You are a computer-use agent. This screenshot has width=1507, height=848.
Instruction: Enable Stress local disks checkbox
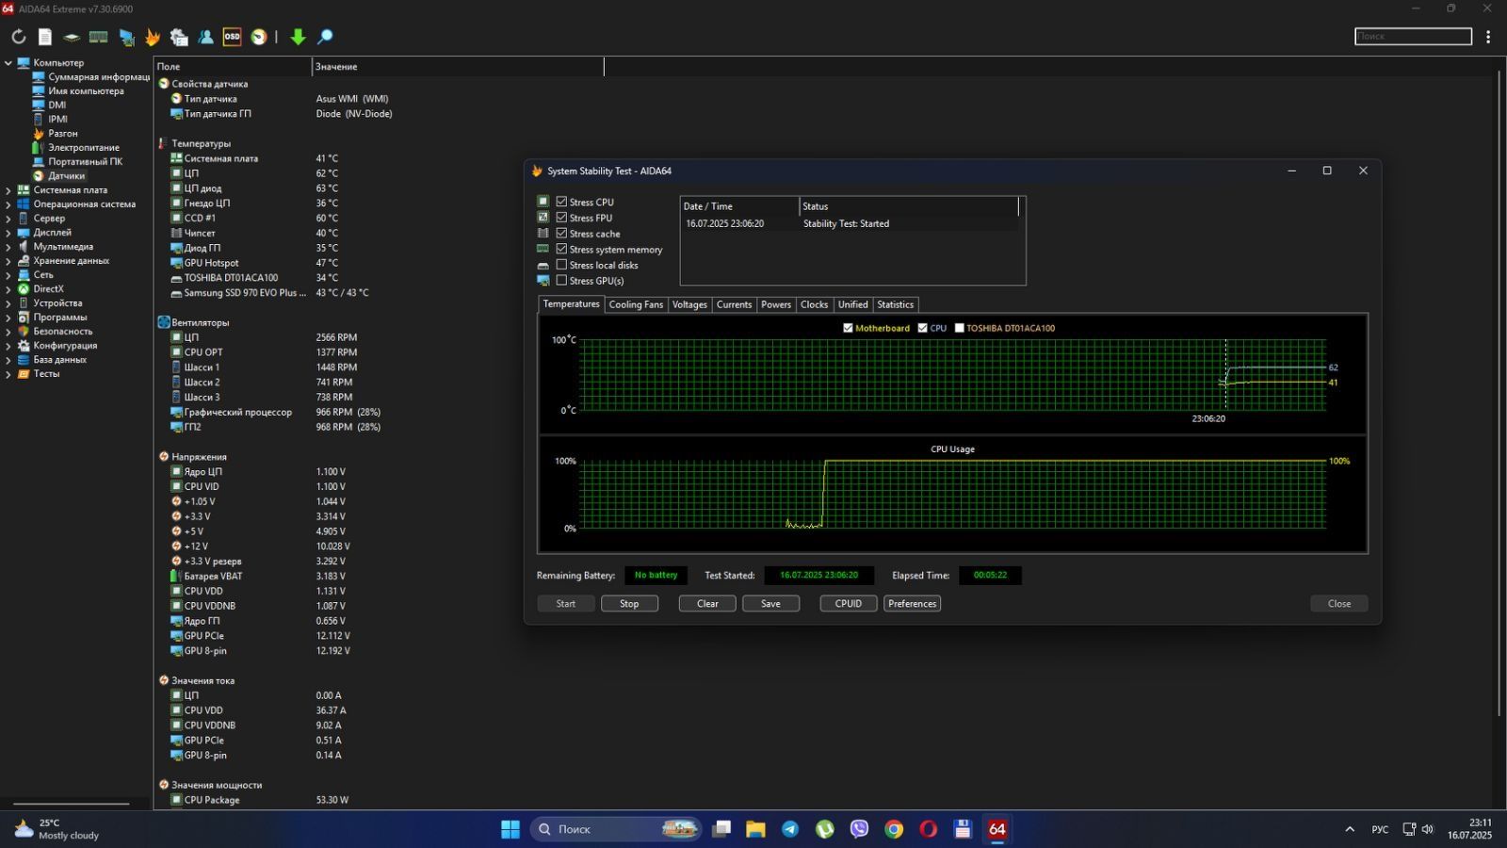click(x=561, y=265)
